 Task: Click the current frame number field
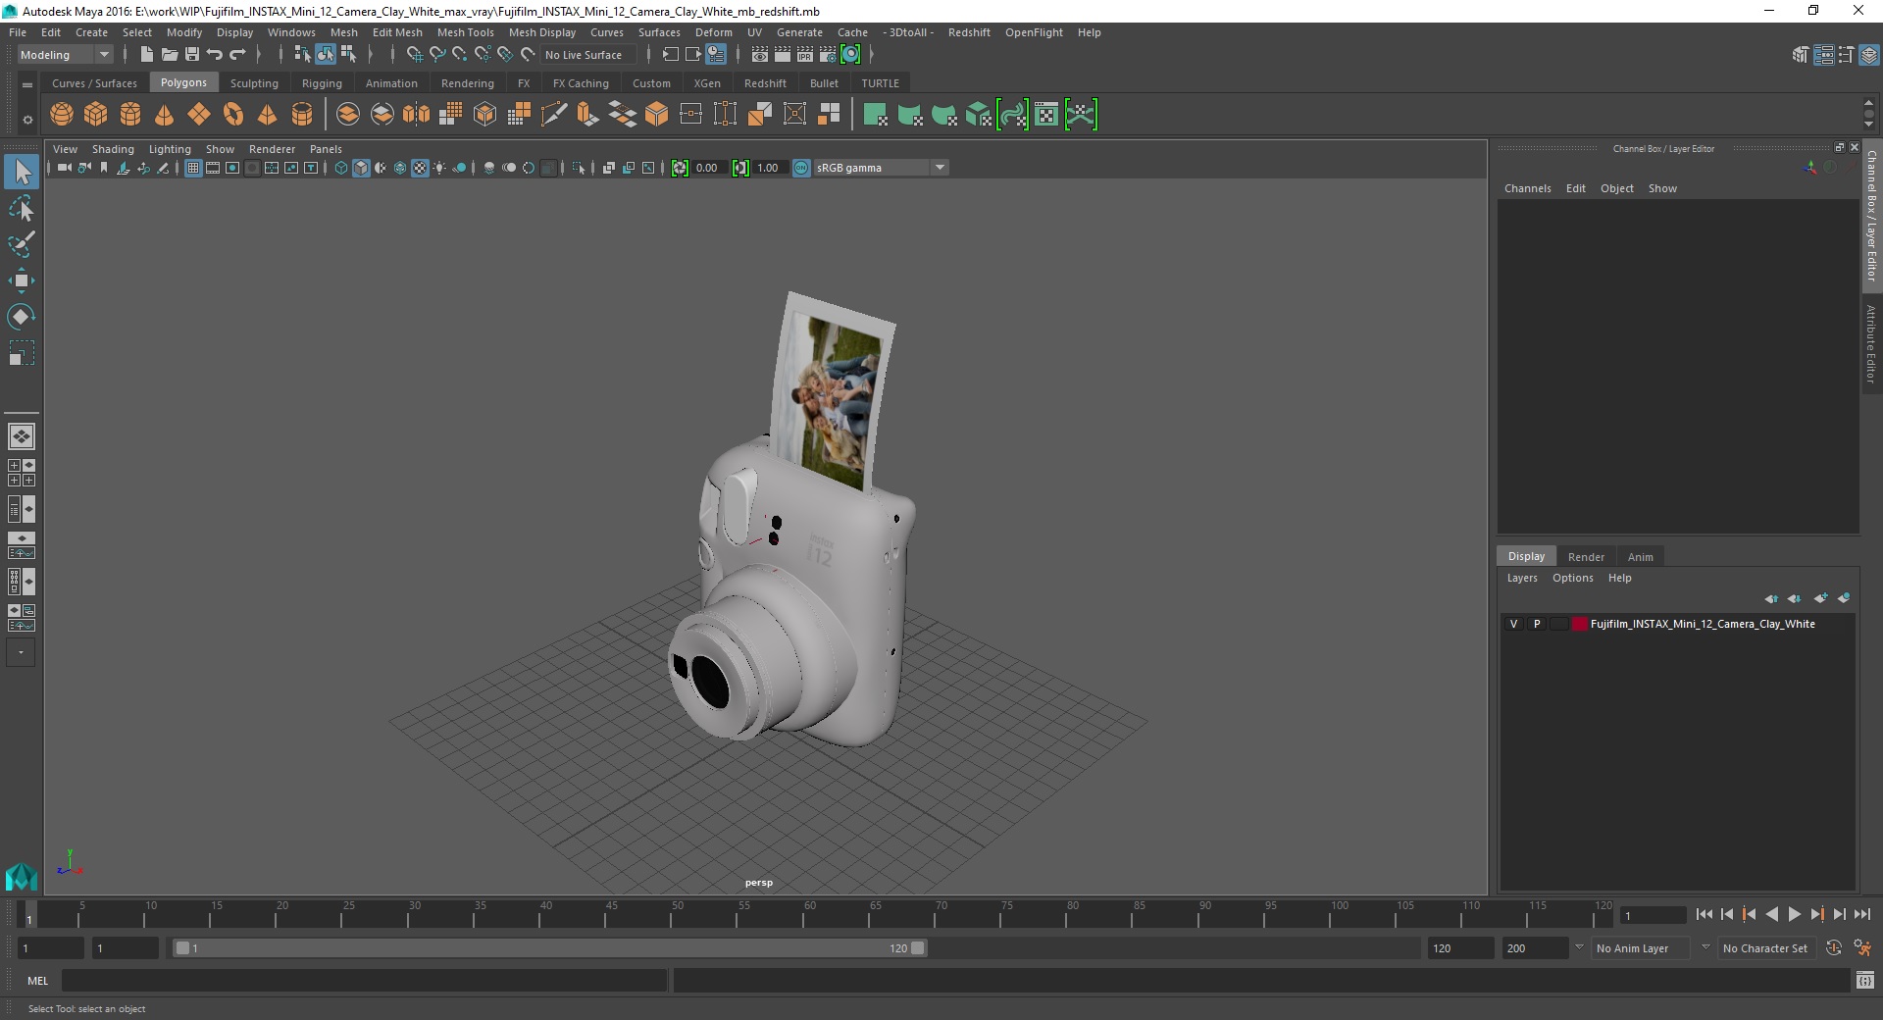(x=1654, y=916)
